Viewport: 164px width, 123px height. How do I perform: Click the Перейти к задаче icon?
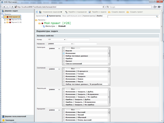click(x=90, y=12)
